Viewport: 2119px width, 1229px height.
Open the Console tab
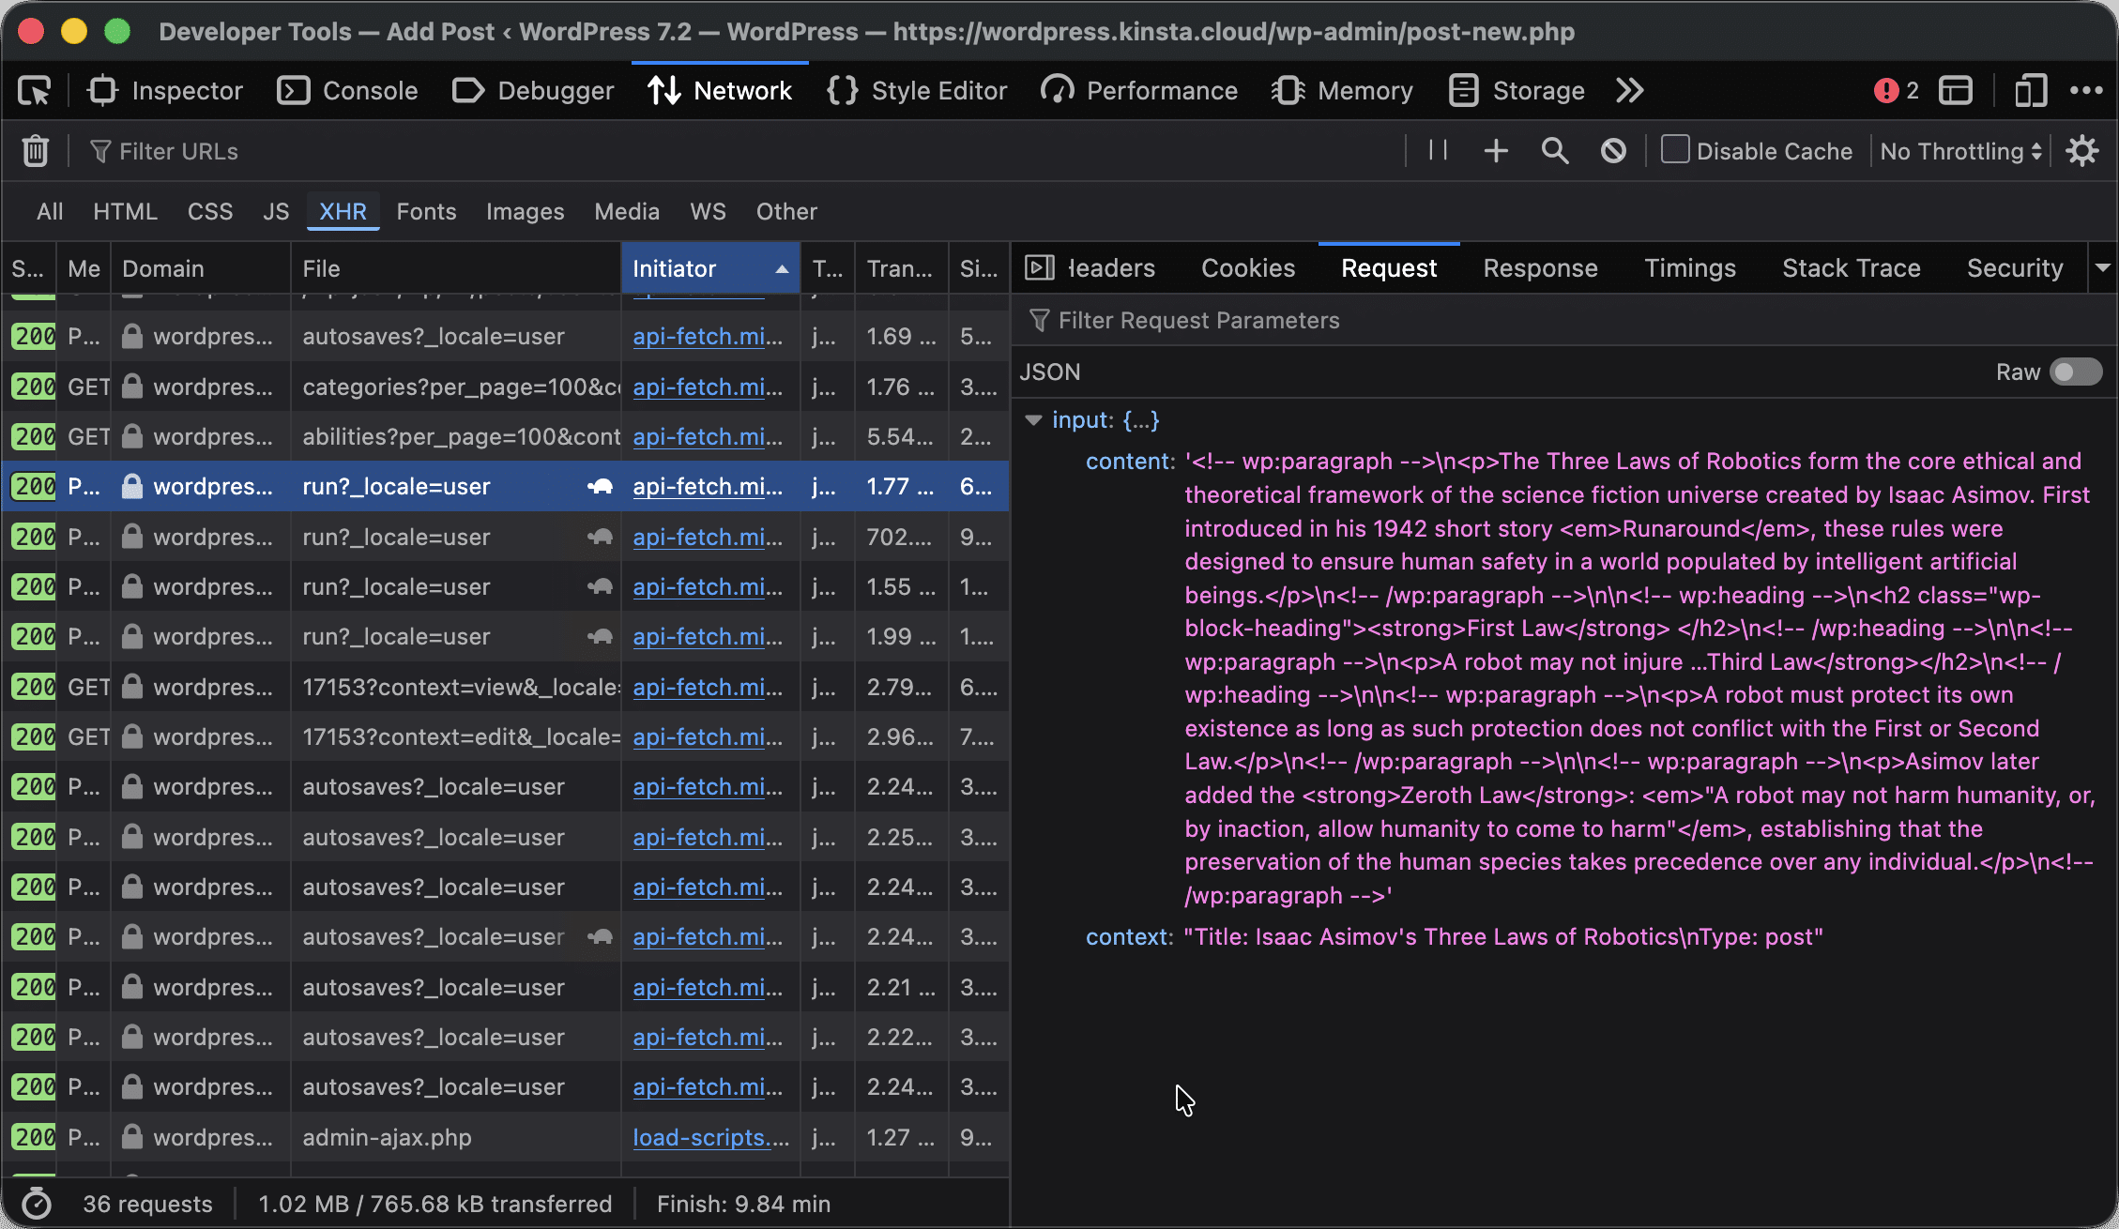348,91
